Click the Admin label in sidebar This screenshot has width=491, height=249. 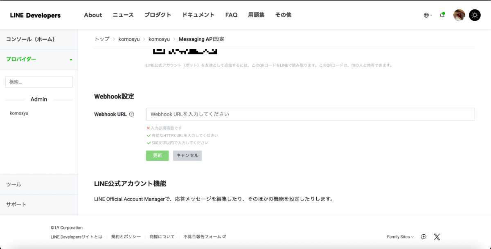[x=39, y=99]
